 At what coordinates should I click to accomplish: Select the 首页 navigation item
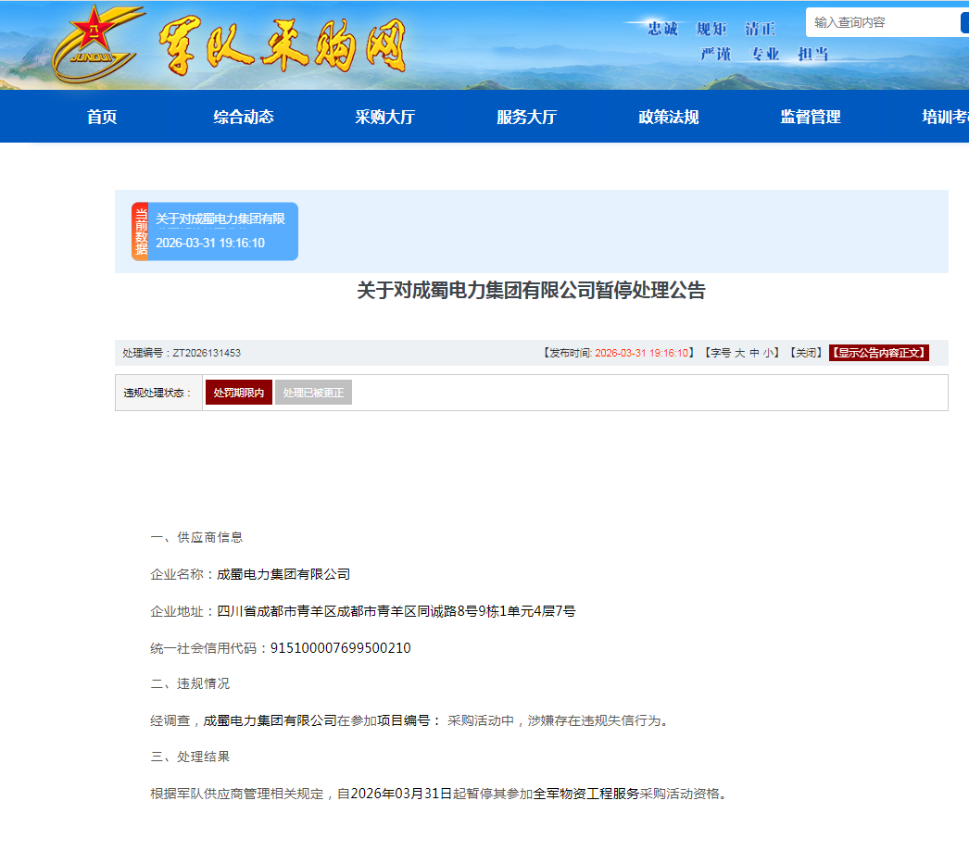[100, 117]
